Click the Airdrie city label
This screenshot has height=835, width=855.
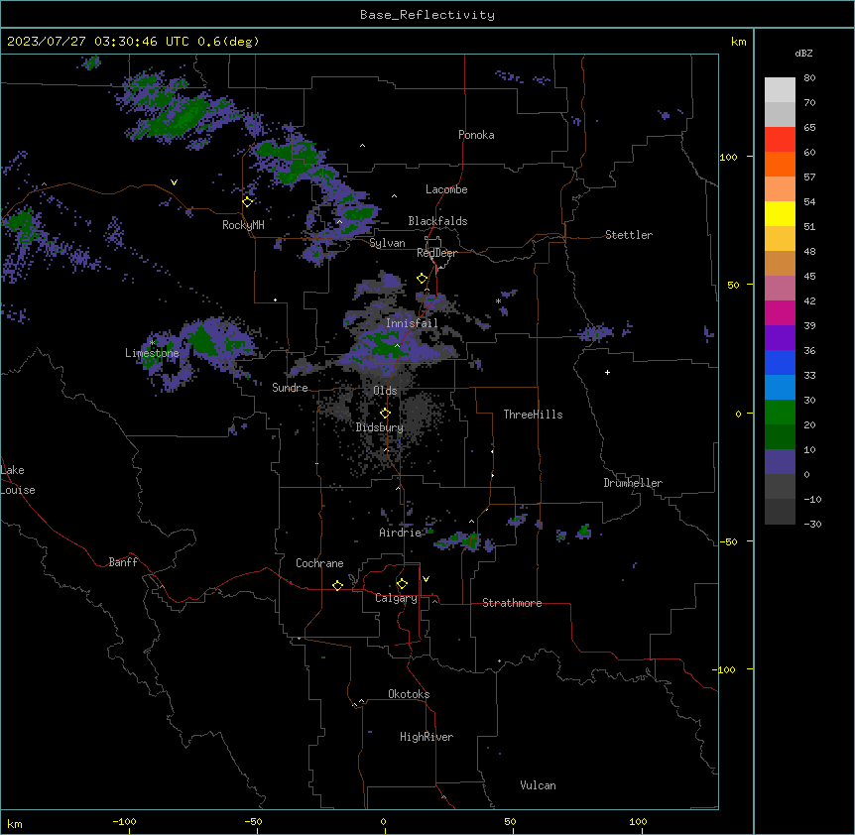click(401, 533)
